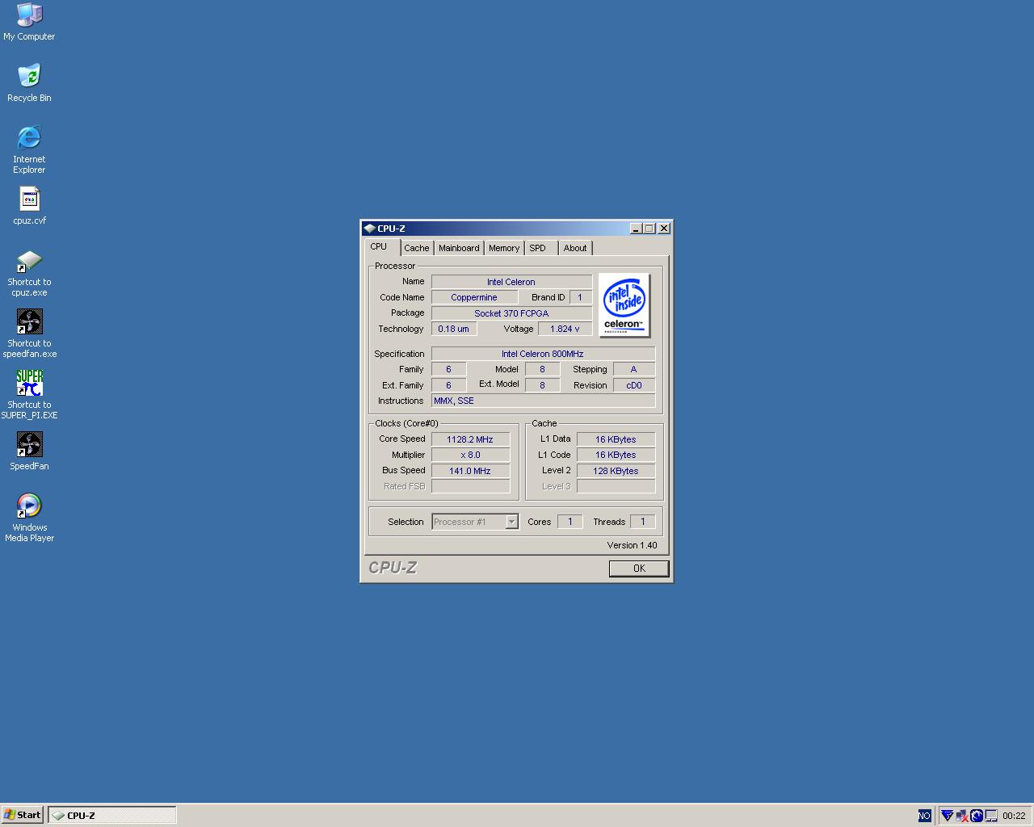Open the About tab

pos(575,248)
